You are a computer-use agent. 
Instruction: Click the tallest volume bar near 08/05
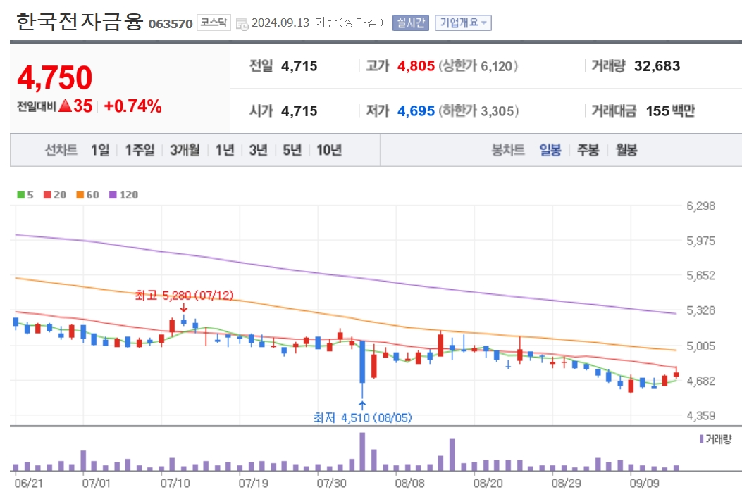coord(362,452)
